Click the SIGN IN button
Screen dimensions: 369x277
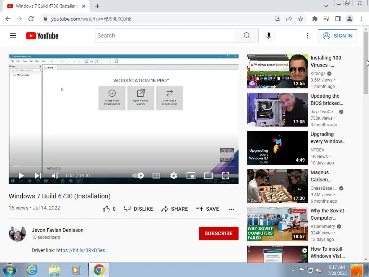point(337,36)
